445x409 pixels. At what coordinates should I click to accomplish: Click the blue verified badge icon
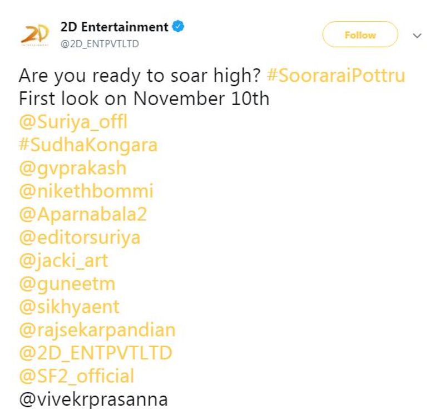coord(178,27)
